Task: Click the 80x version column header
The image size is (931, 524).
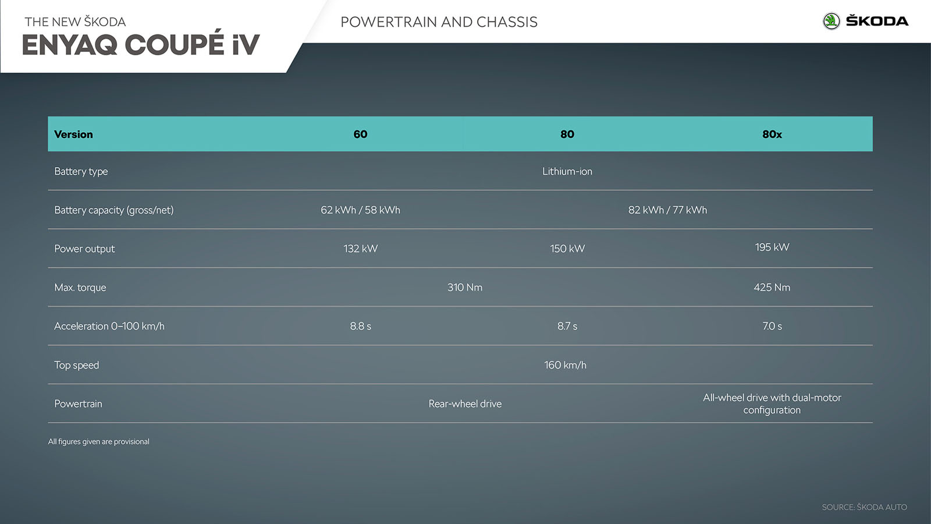Action: 772,134
